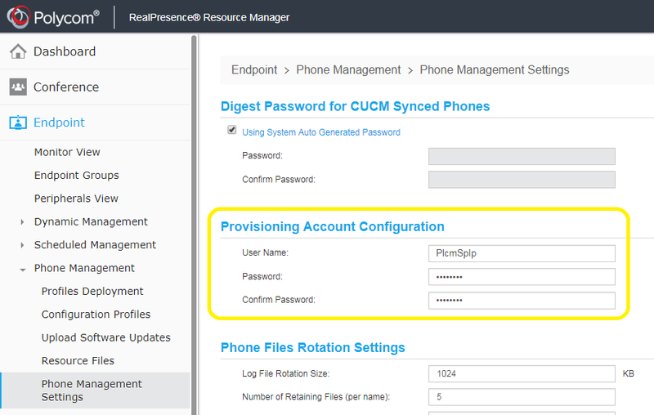This screenshot has width=654, height=415.
Task: Click Phone Management Settings breadcrumb
Action: tap(495, 70)
